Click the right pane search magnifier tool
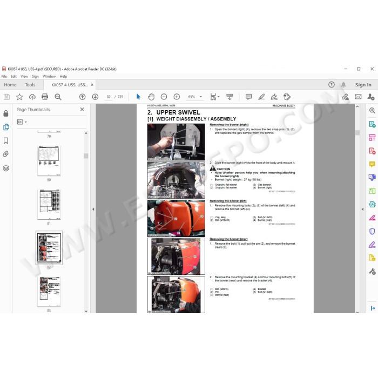The width and height of the screenshot is (378, 378). click(x=372, y=111)
